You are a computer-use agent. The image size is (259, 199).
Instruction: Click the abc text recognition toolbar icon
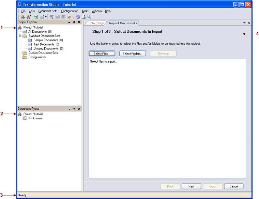[51, 17]
